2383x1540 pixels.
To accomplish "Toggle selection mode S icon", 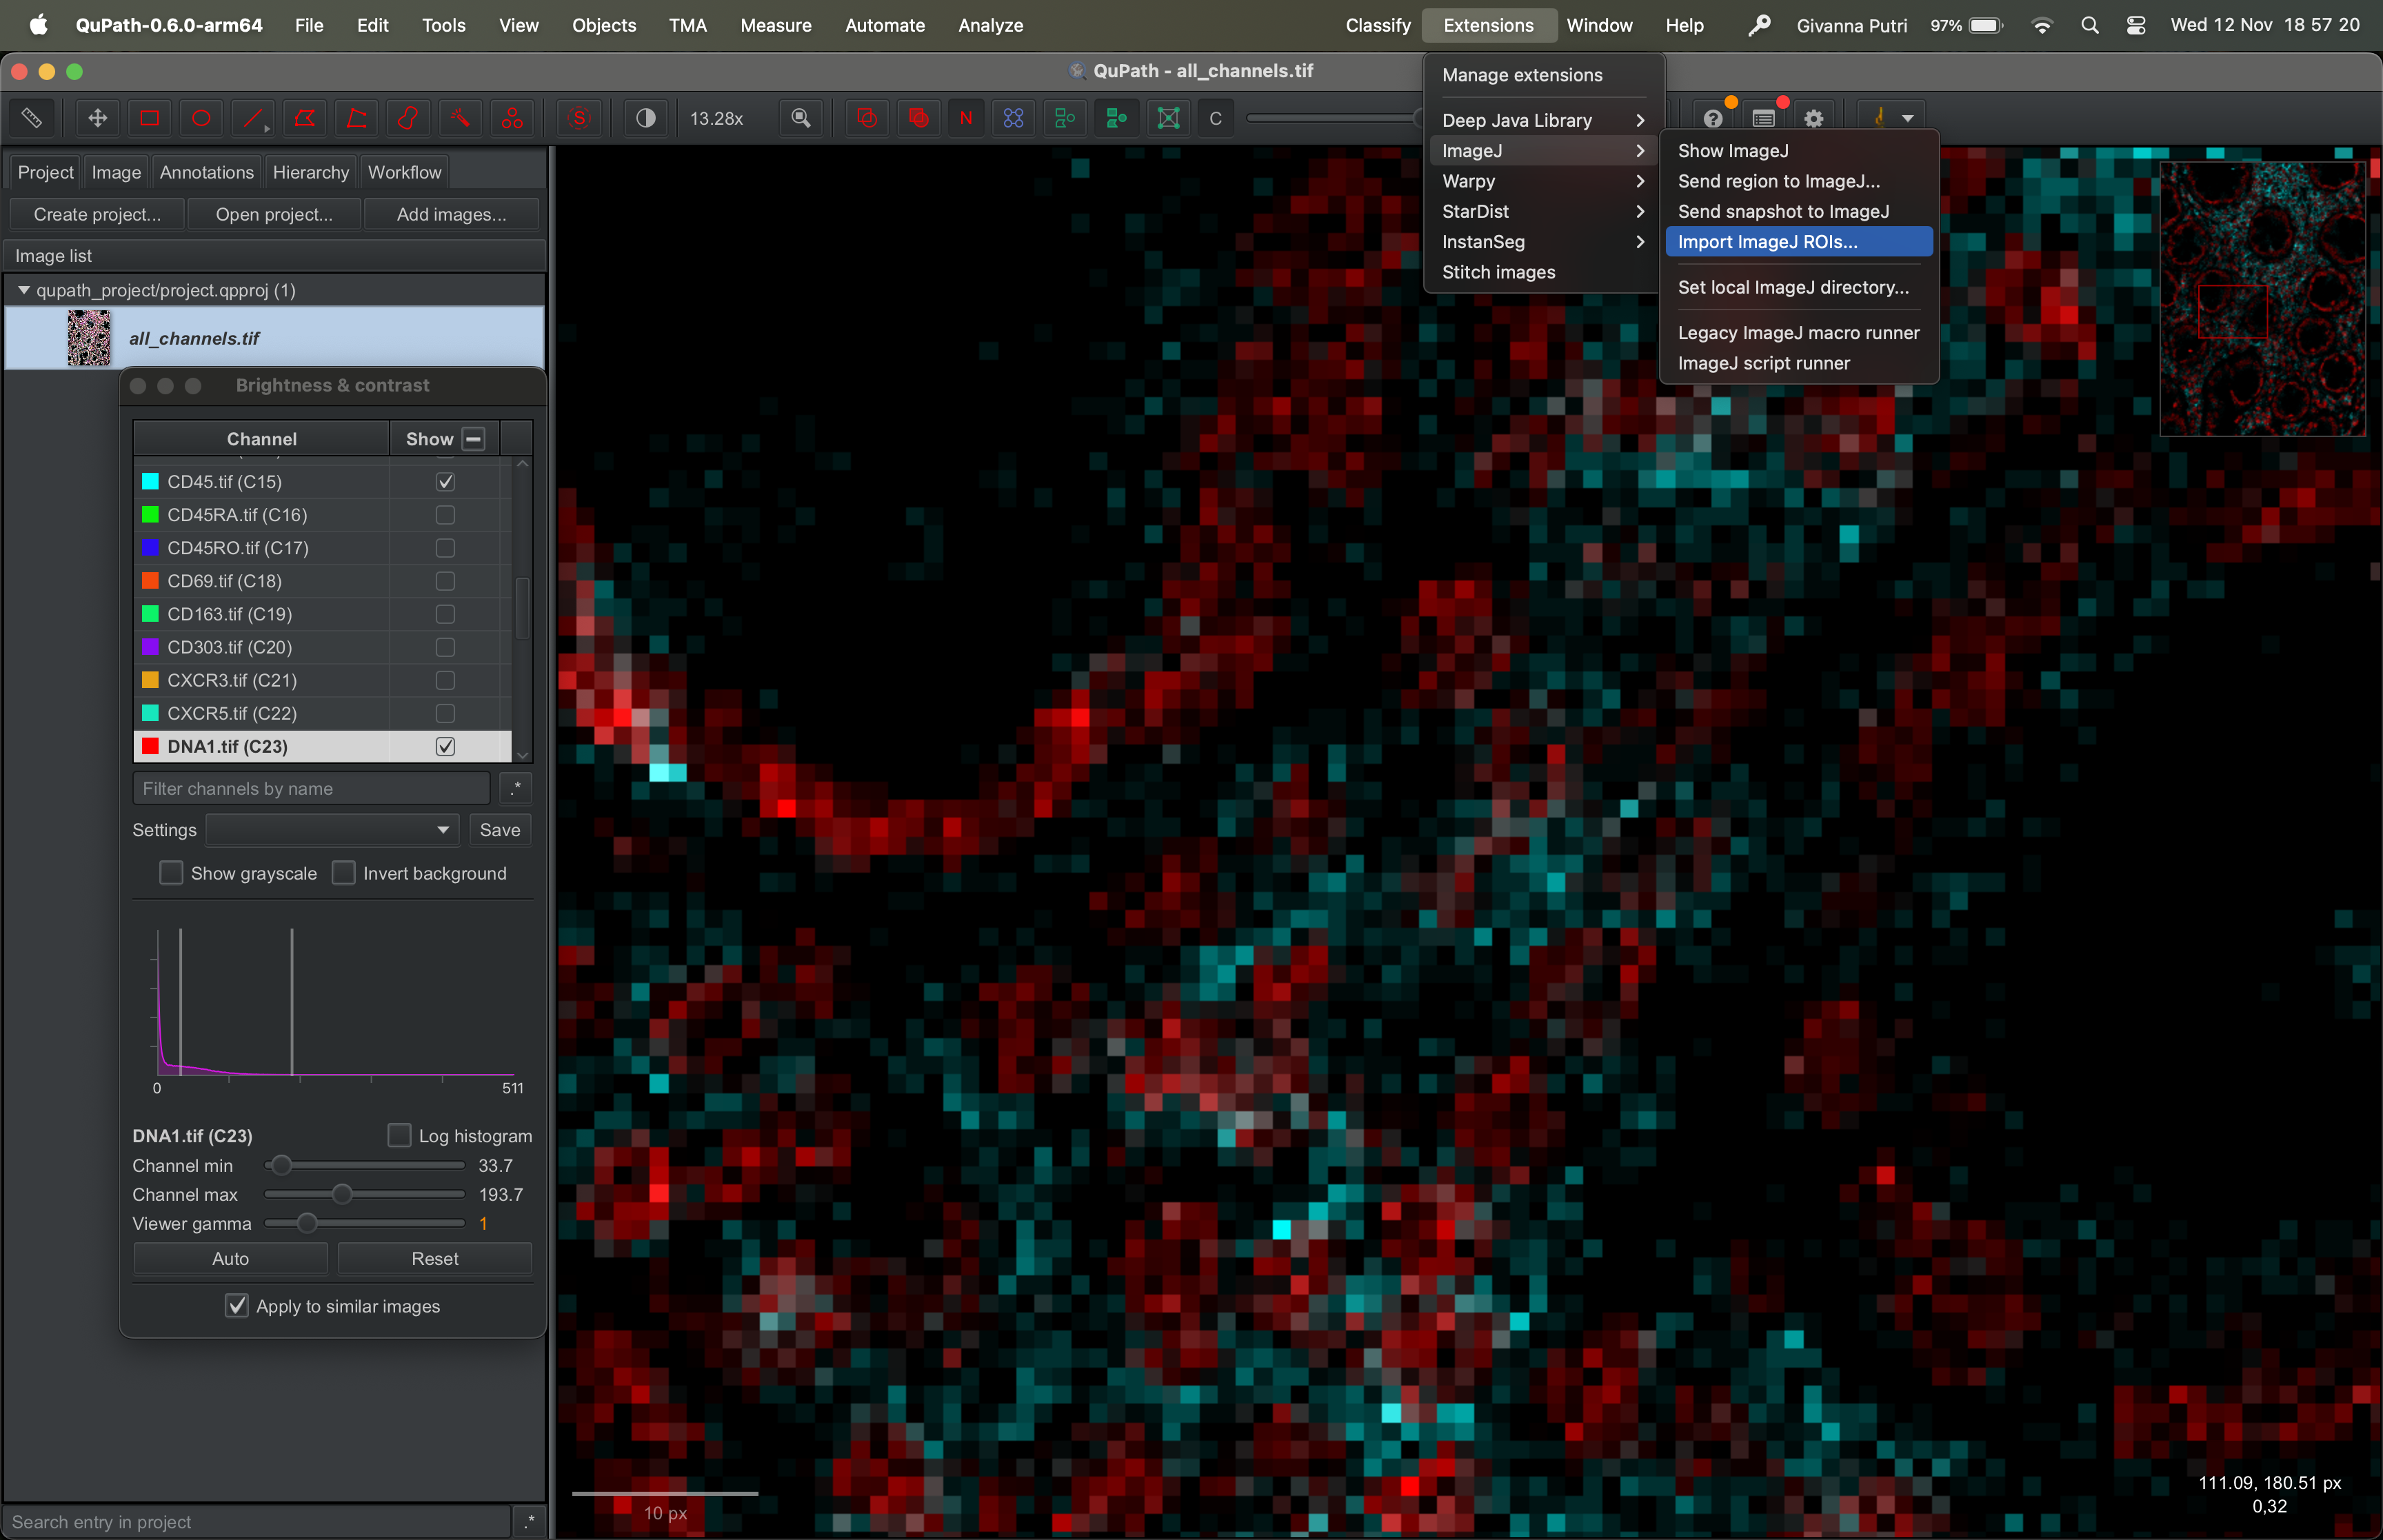I will 579,118.
